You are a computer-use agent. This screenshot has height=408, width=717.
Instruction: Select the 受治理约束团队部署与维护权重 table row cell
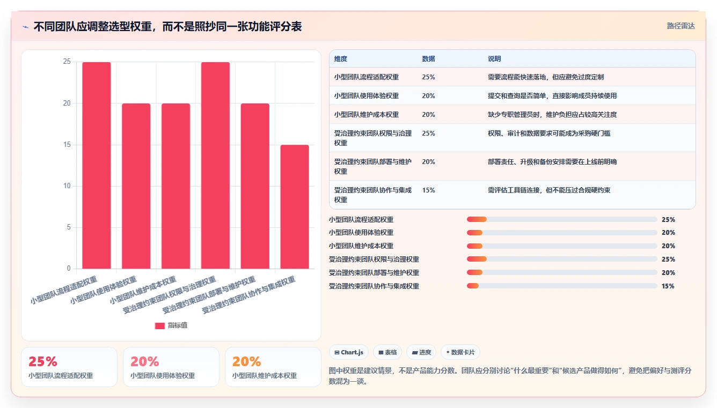click(373, 166)
